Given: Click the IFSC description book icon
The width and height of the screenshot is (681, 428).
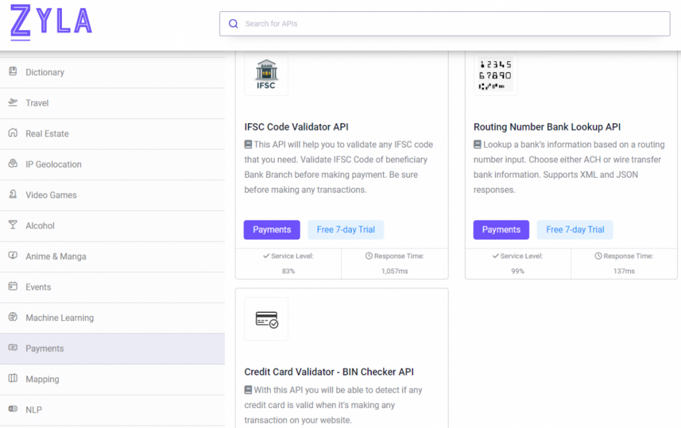Looking at the screenshot, I should click(x=248, y=144).
